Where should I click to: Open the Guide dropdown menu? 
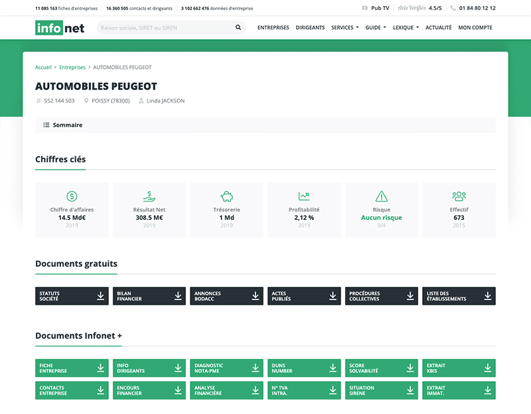(x=376, y=28)
